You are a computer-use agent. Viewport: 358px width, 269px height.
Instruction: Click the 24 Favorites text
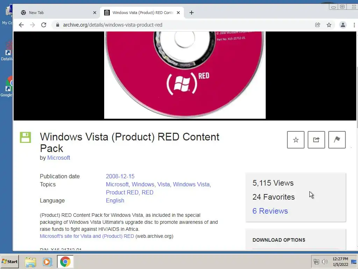[x=273, y=197]
